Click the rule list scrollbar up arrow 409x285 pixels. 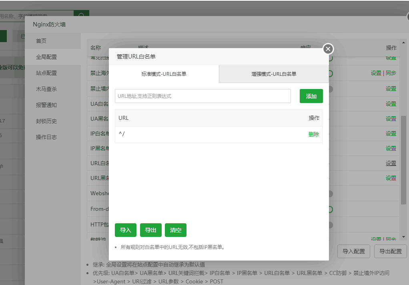[403, 42]
